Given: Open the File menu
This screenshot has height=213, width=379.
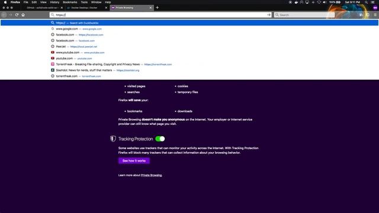Looking at the screenshot, I should coord(25,2).
